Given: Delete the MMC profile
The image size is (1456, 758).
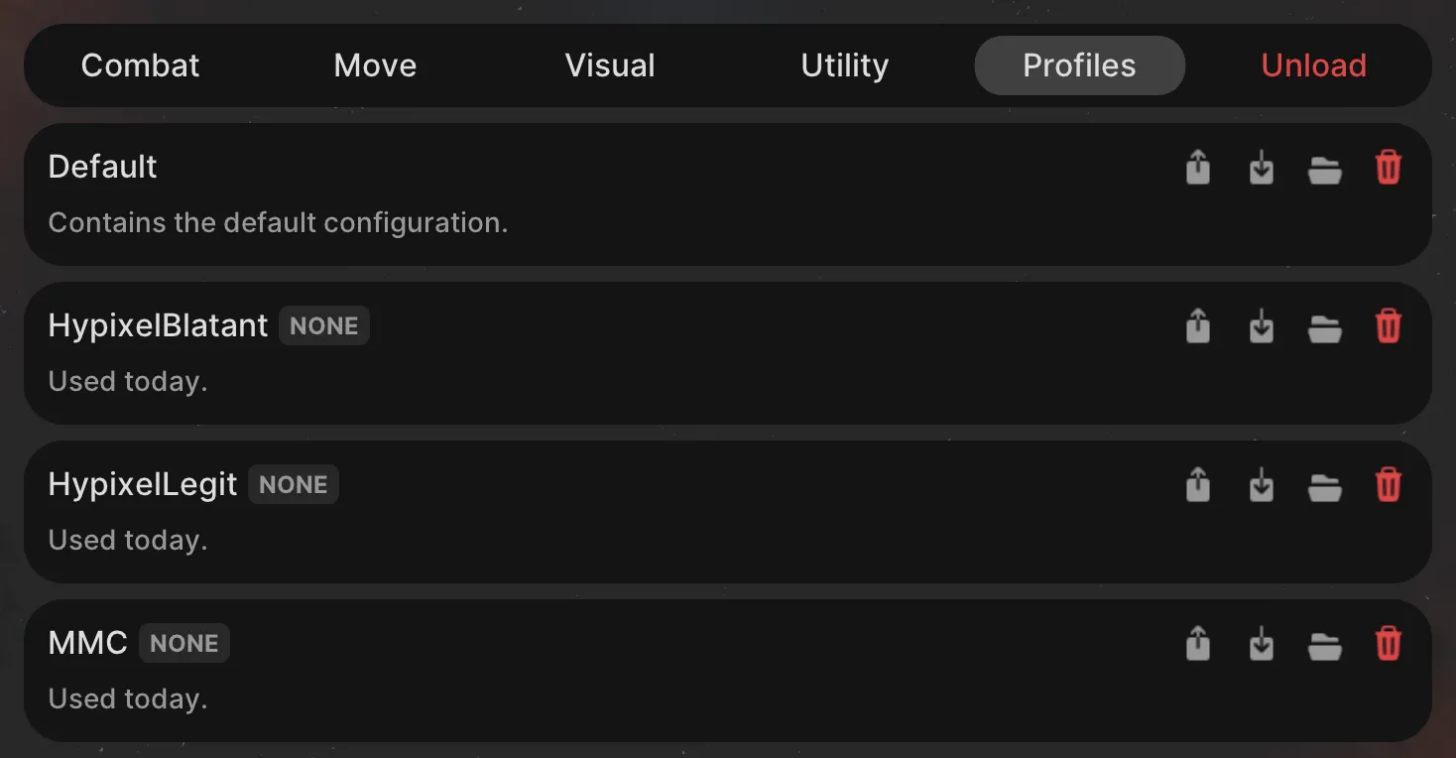Looking at the screenshot, I should pyautogui.click(x=1389, y=643).
